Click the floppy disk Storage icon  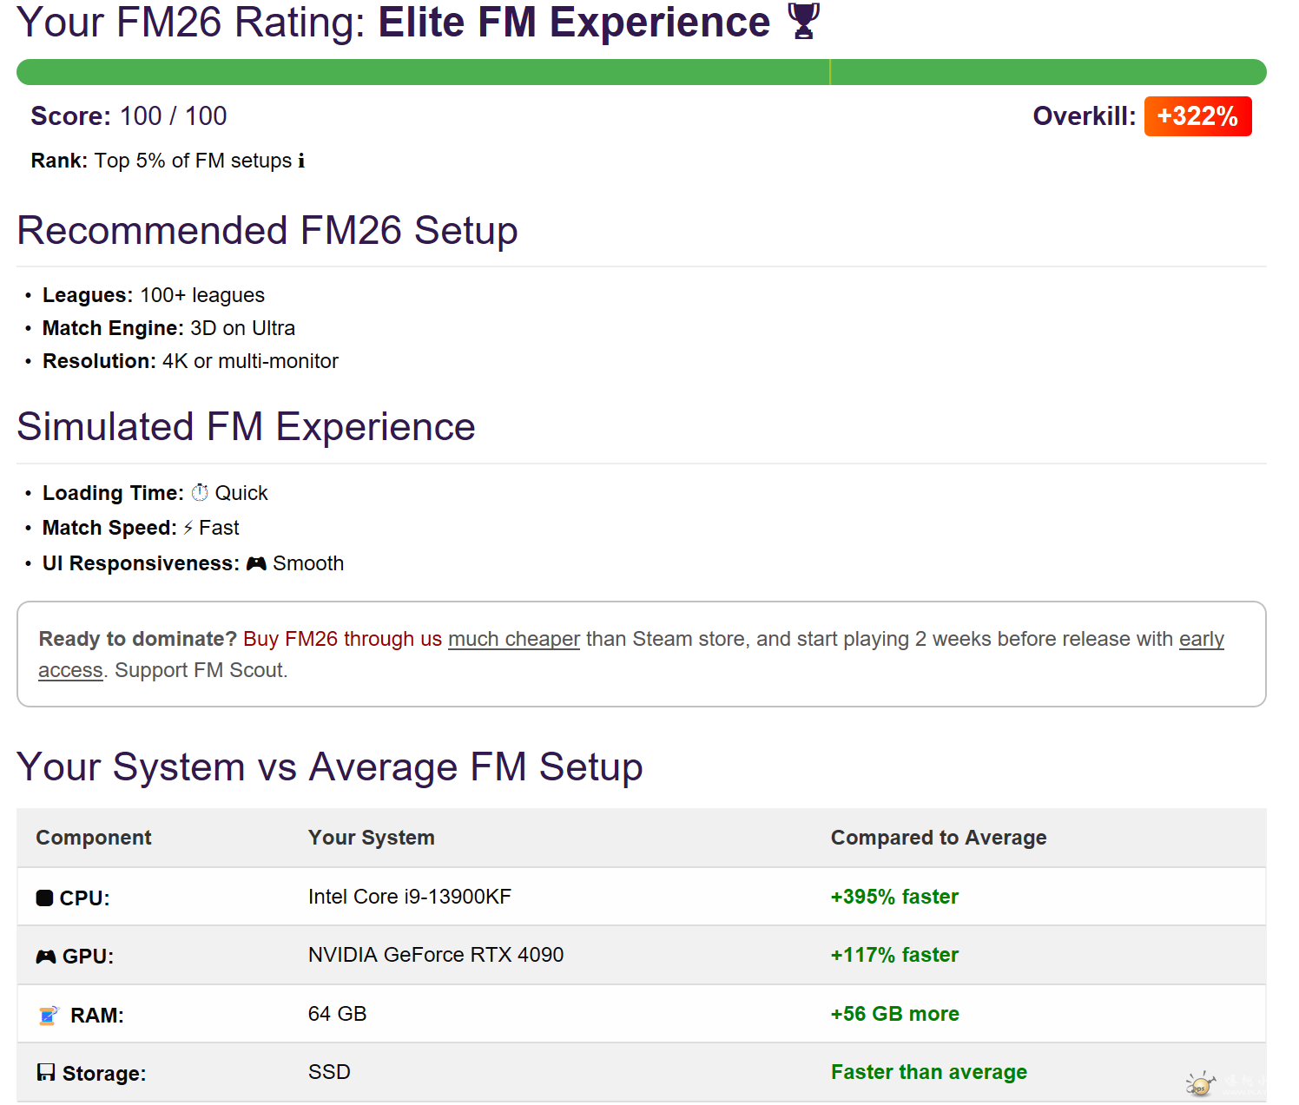coord(46,1073)
